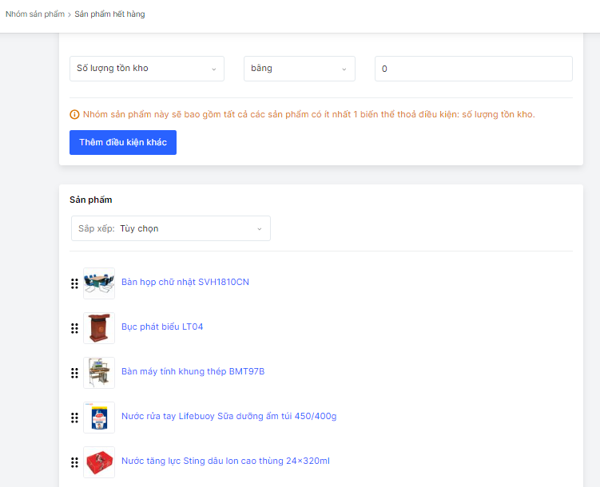
Task: Open the Nước tăng lực Sting product thumbnail
Action: pyautogui.click(x=99, y=462)
